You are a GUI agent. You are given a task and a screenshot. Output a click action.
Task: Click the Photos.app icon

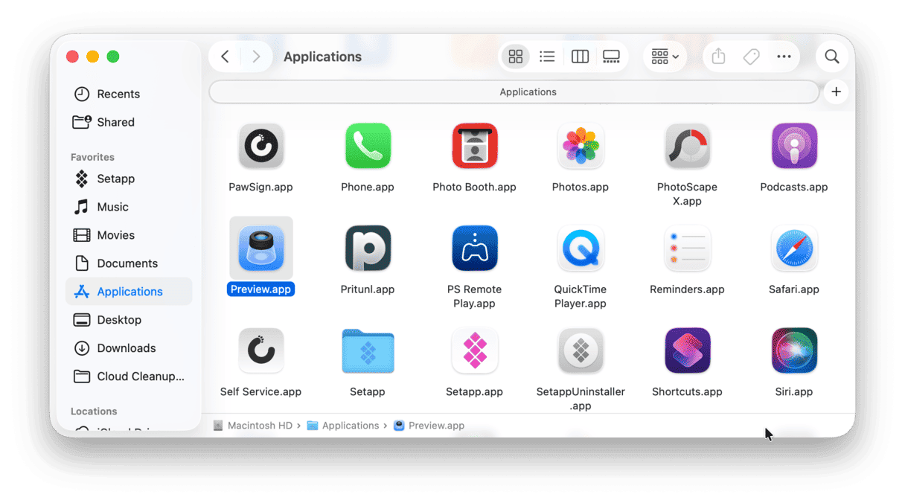[x=581, y=147]
